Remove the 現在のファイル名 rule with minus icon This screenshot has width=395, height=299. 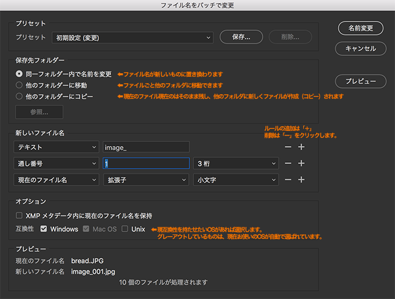[288, 180]
